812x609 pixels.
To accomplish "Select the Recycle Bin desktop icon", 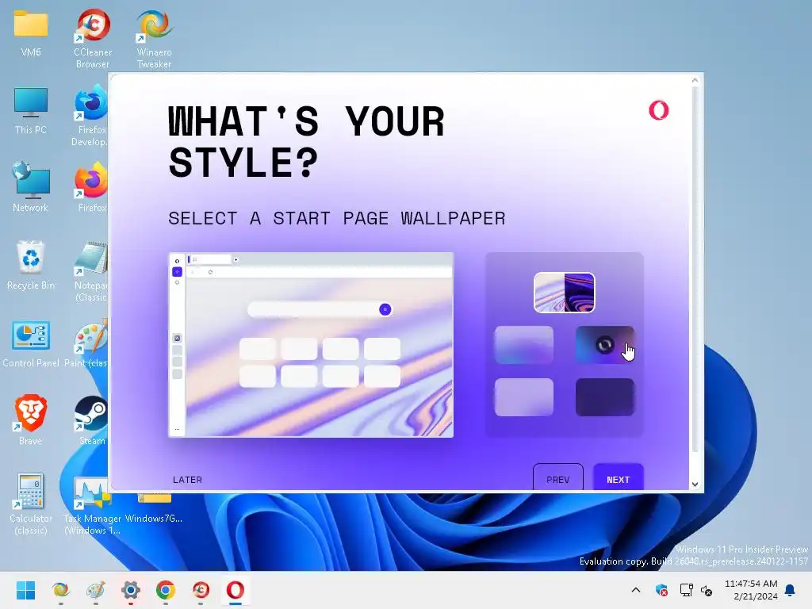I will [x=31, y=265].
